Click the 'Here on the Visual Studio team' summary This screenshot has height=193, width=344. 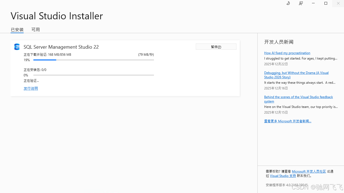pyautogui.click(x=301, y=107)
